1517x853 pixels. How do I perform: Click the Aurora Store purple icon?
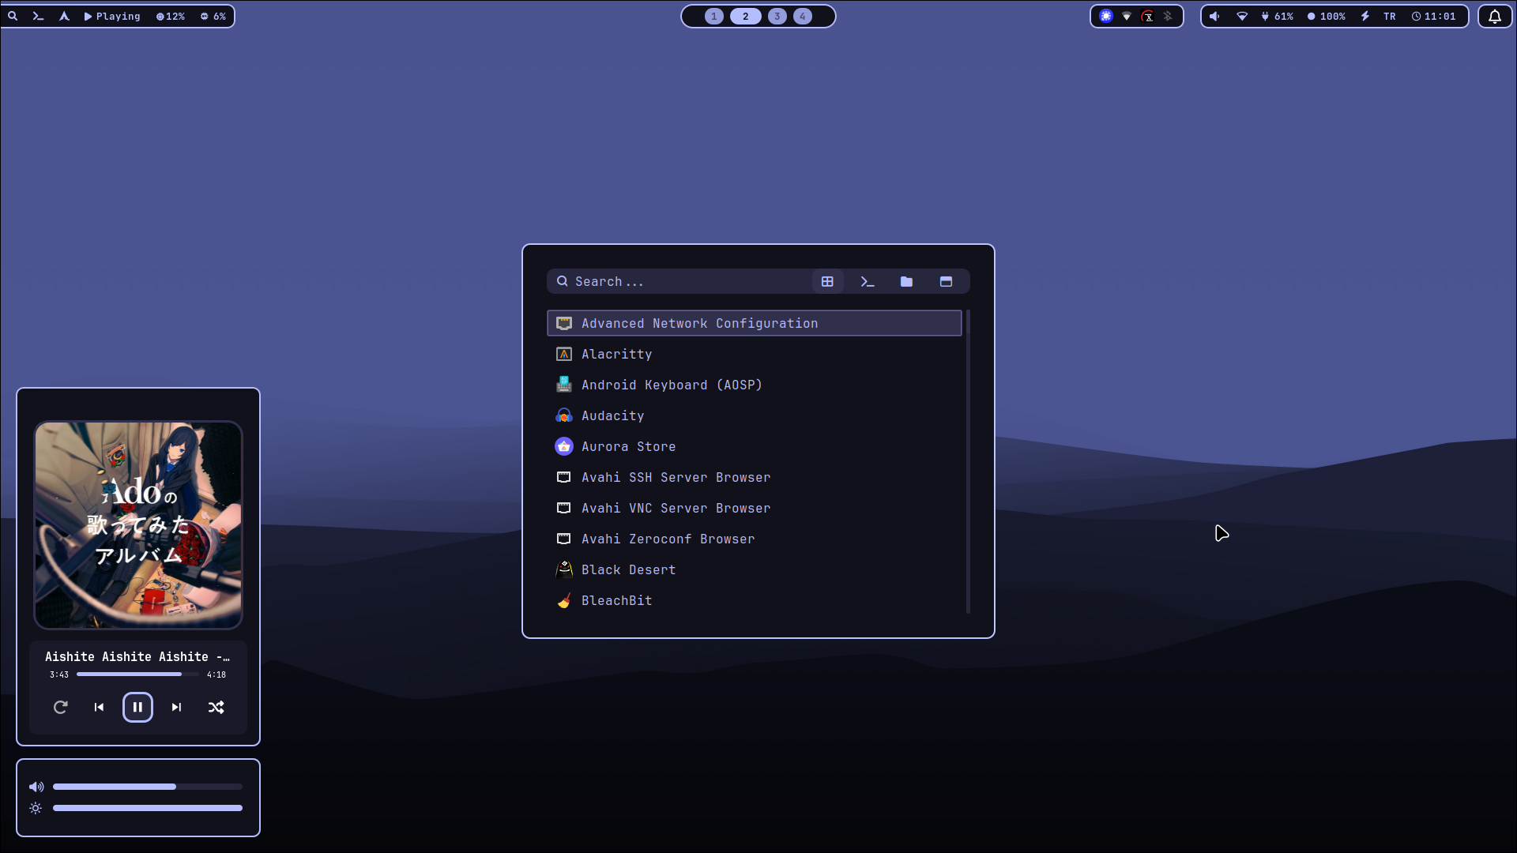point(564,446)
